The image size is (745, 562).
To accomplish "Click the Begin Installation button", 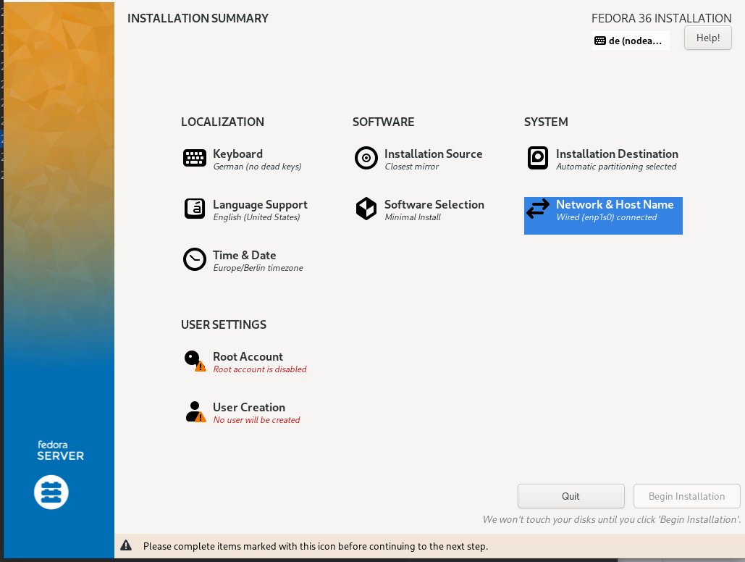I will pos(687,496).
